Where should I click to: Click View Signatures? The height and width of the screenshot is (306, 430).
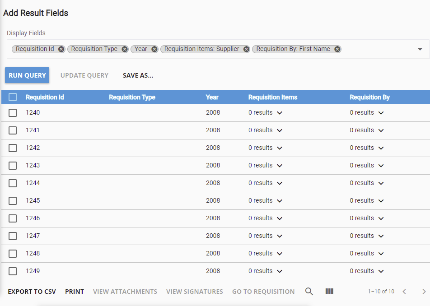click(x=194, y=292)
